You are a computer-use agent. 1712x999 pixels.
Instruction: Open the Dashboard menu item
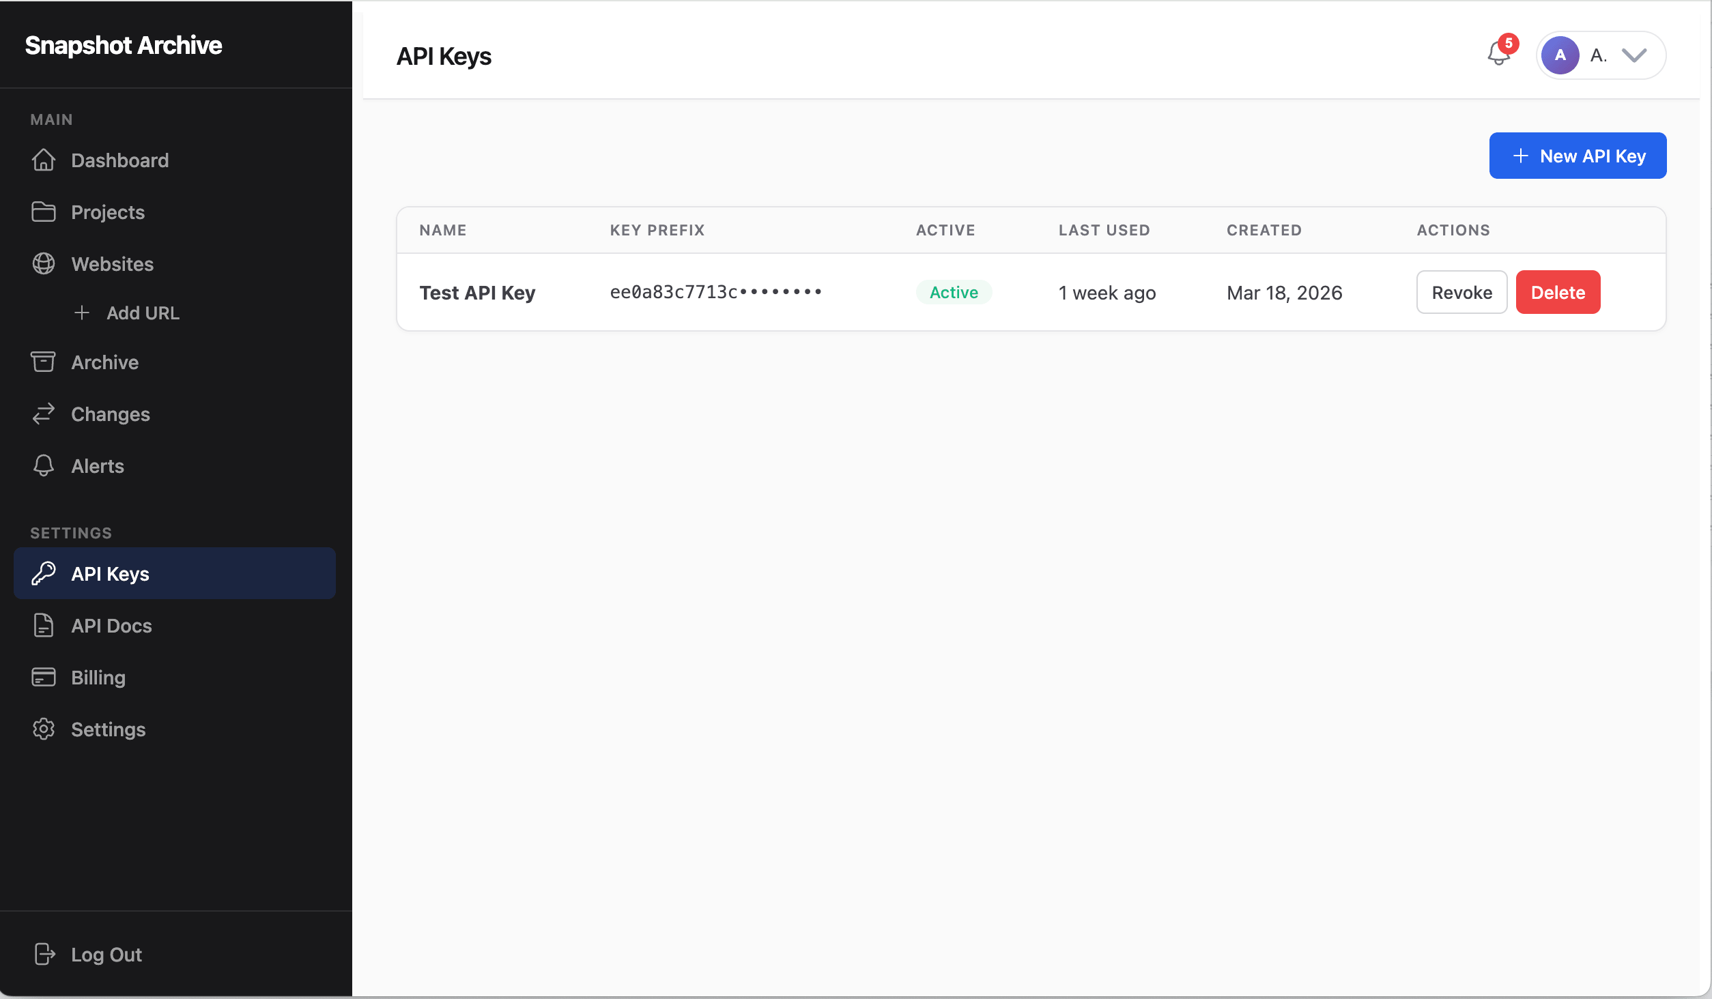(x=175, y=160)
